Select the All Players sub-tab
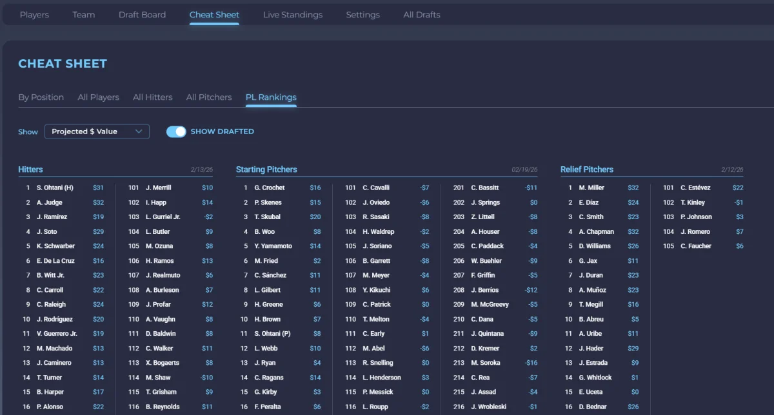 pos(99,97)
